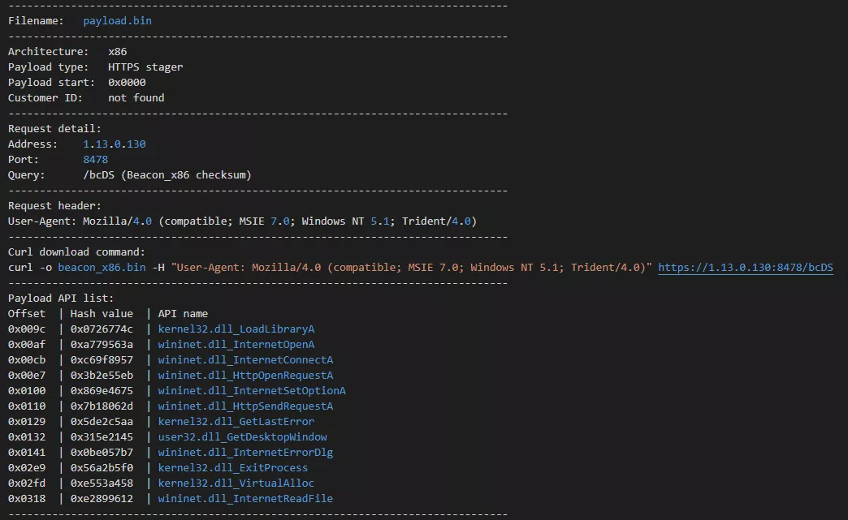Screen dimensions: 848x520
Task: Click user32.dll_GetDesktopWindow API name
Action: pos(242,436)
